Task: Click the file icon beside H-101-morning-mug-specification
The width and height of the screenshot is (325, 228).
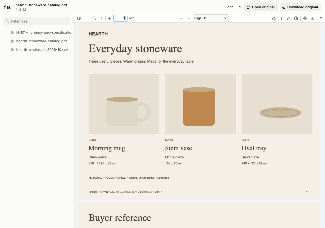Action: click(x=12, y=32)
